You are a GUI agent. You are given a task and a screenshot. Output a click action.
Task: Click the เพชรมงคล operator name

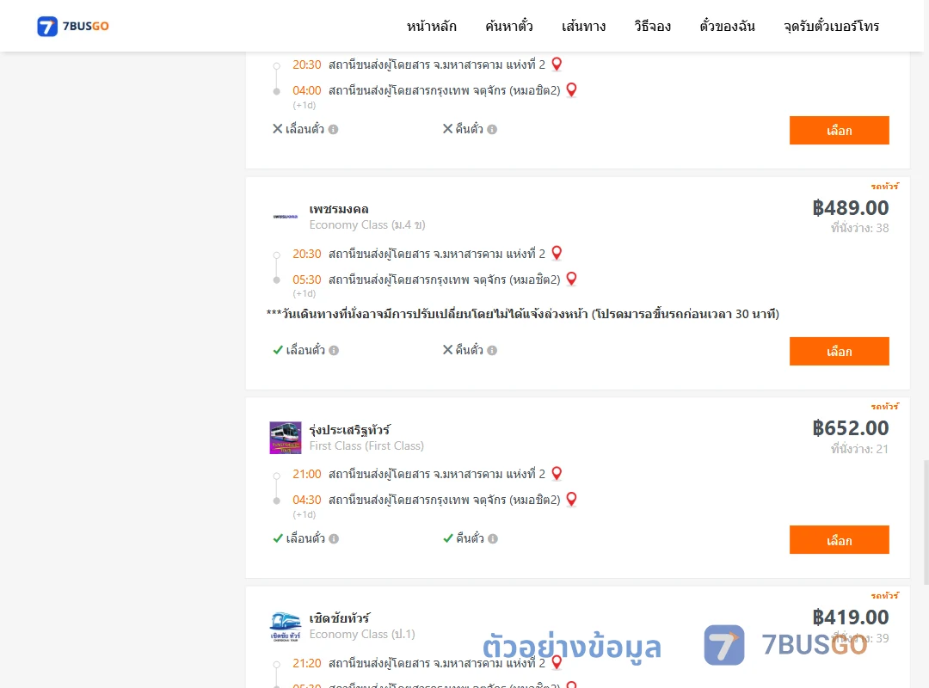click(x=339, y=209)
